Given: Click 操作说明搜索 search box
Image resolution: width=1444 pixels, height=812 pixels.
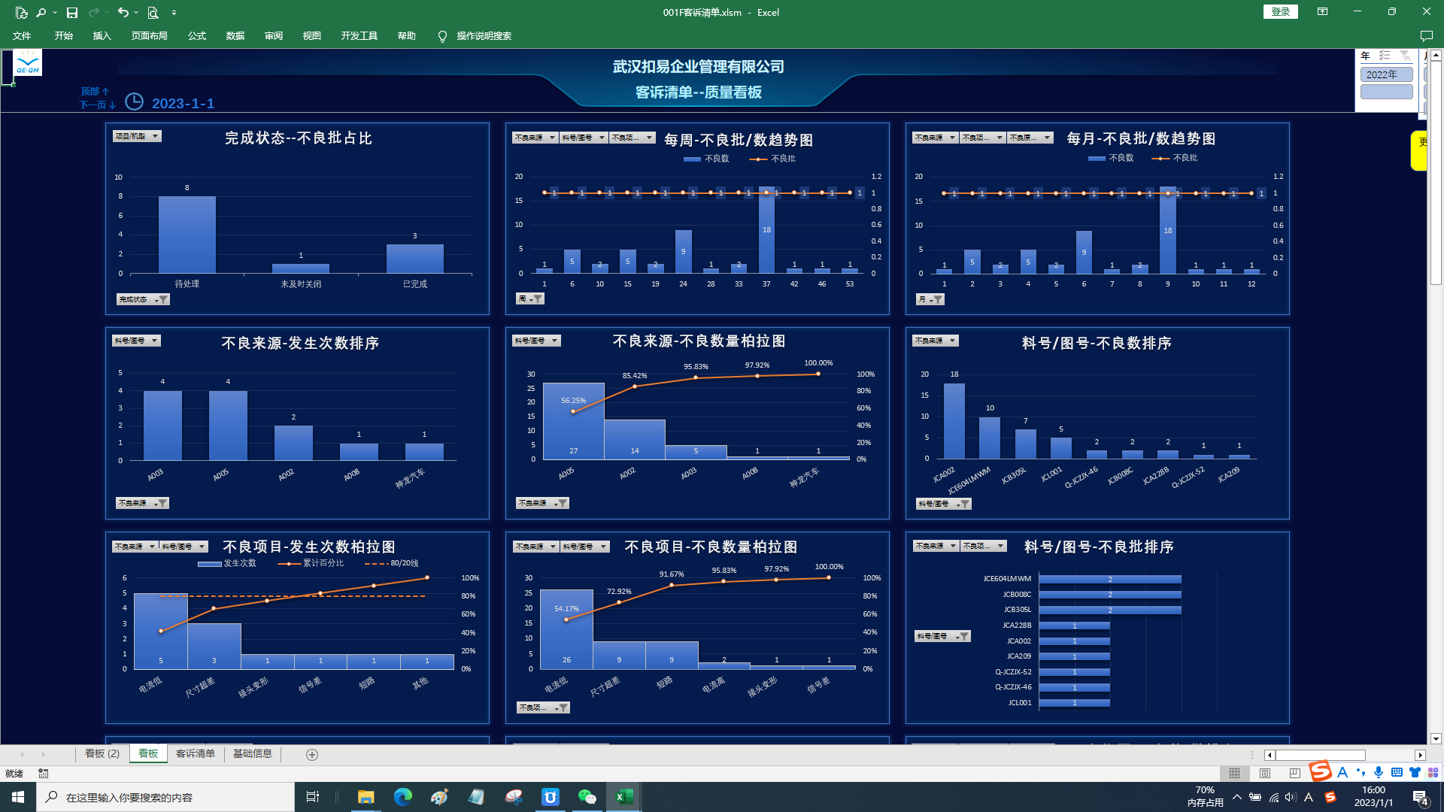Looking at the screenshot, I should [484, 36].
